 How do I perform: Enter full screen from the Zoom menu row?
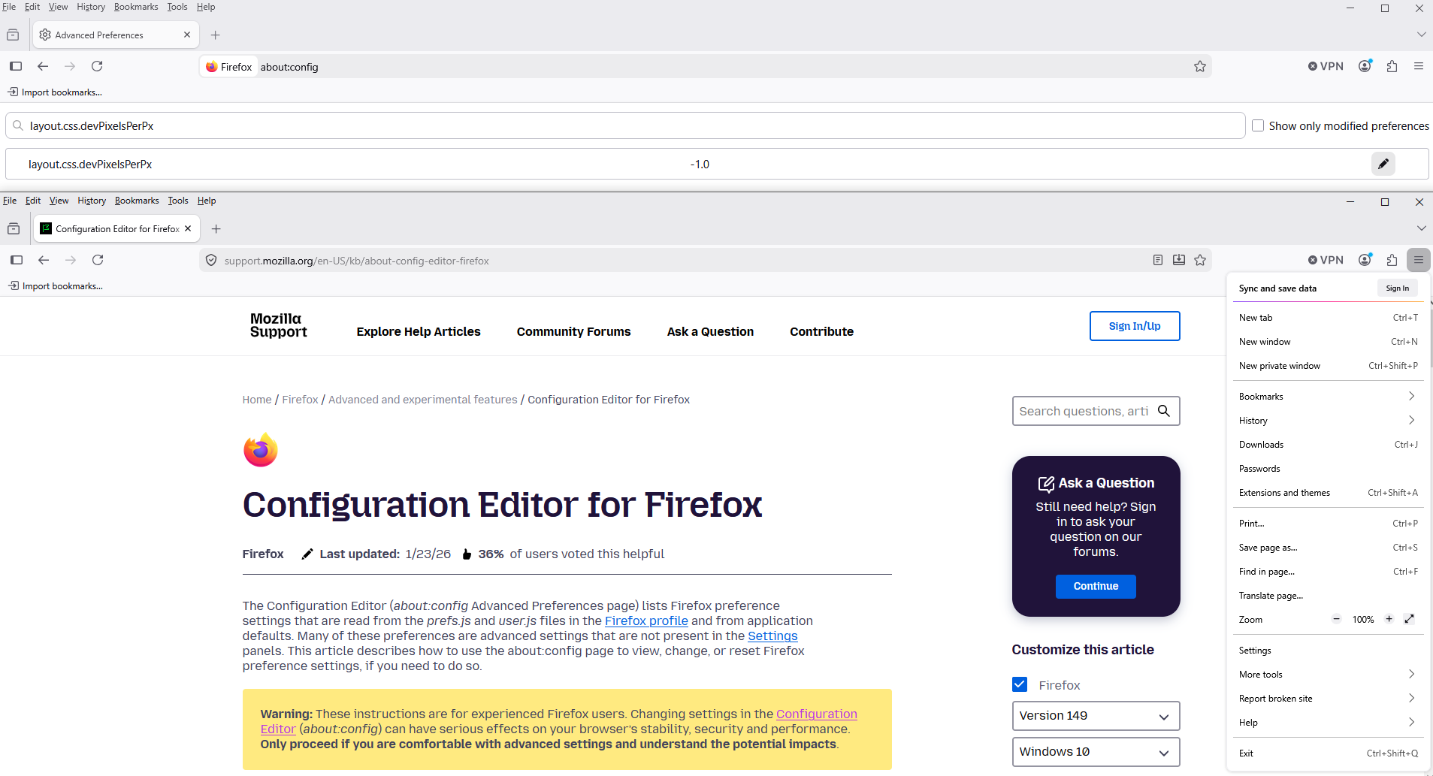tap(1410, 619)
